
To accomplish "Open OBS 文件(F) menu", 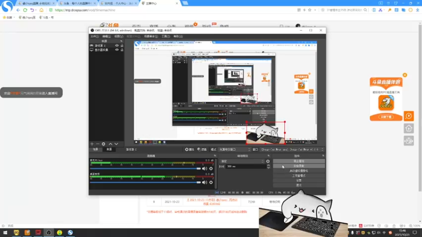I will click(94, 36).
